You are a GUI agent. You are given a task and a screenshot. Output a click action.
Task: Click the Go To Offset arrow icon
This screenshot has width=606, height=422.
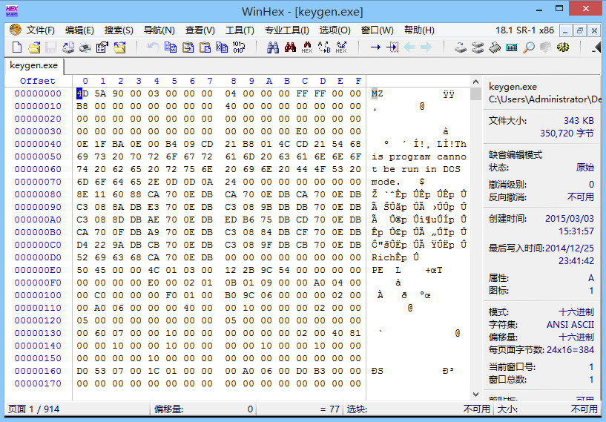click(375, 47)
